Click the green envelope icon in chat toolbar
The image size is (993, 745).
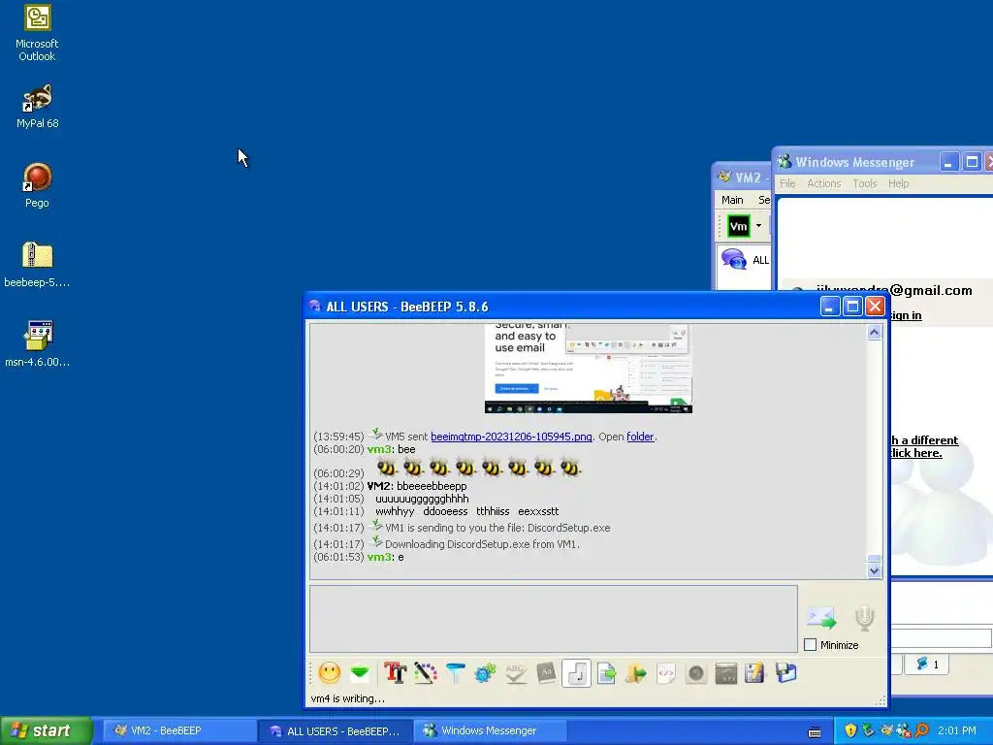tap(360, 673)
